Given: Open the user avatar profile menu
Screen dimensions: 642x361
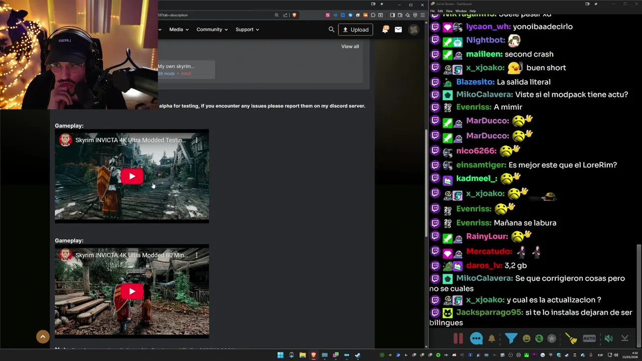Looking at the screenshot, I should click(413, 30).
